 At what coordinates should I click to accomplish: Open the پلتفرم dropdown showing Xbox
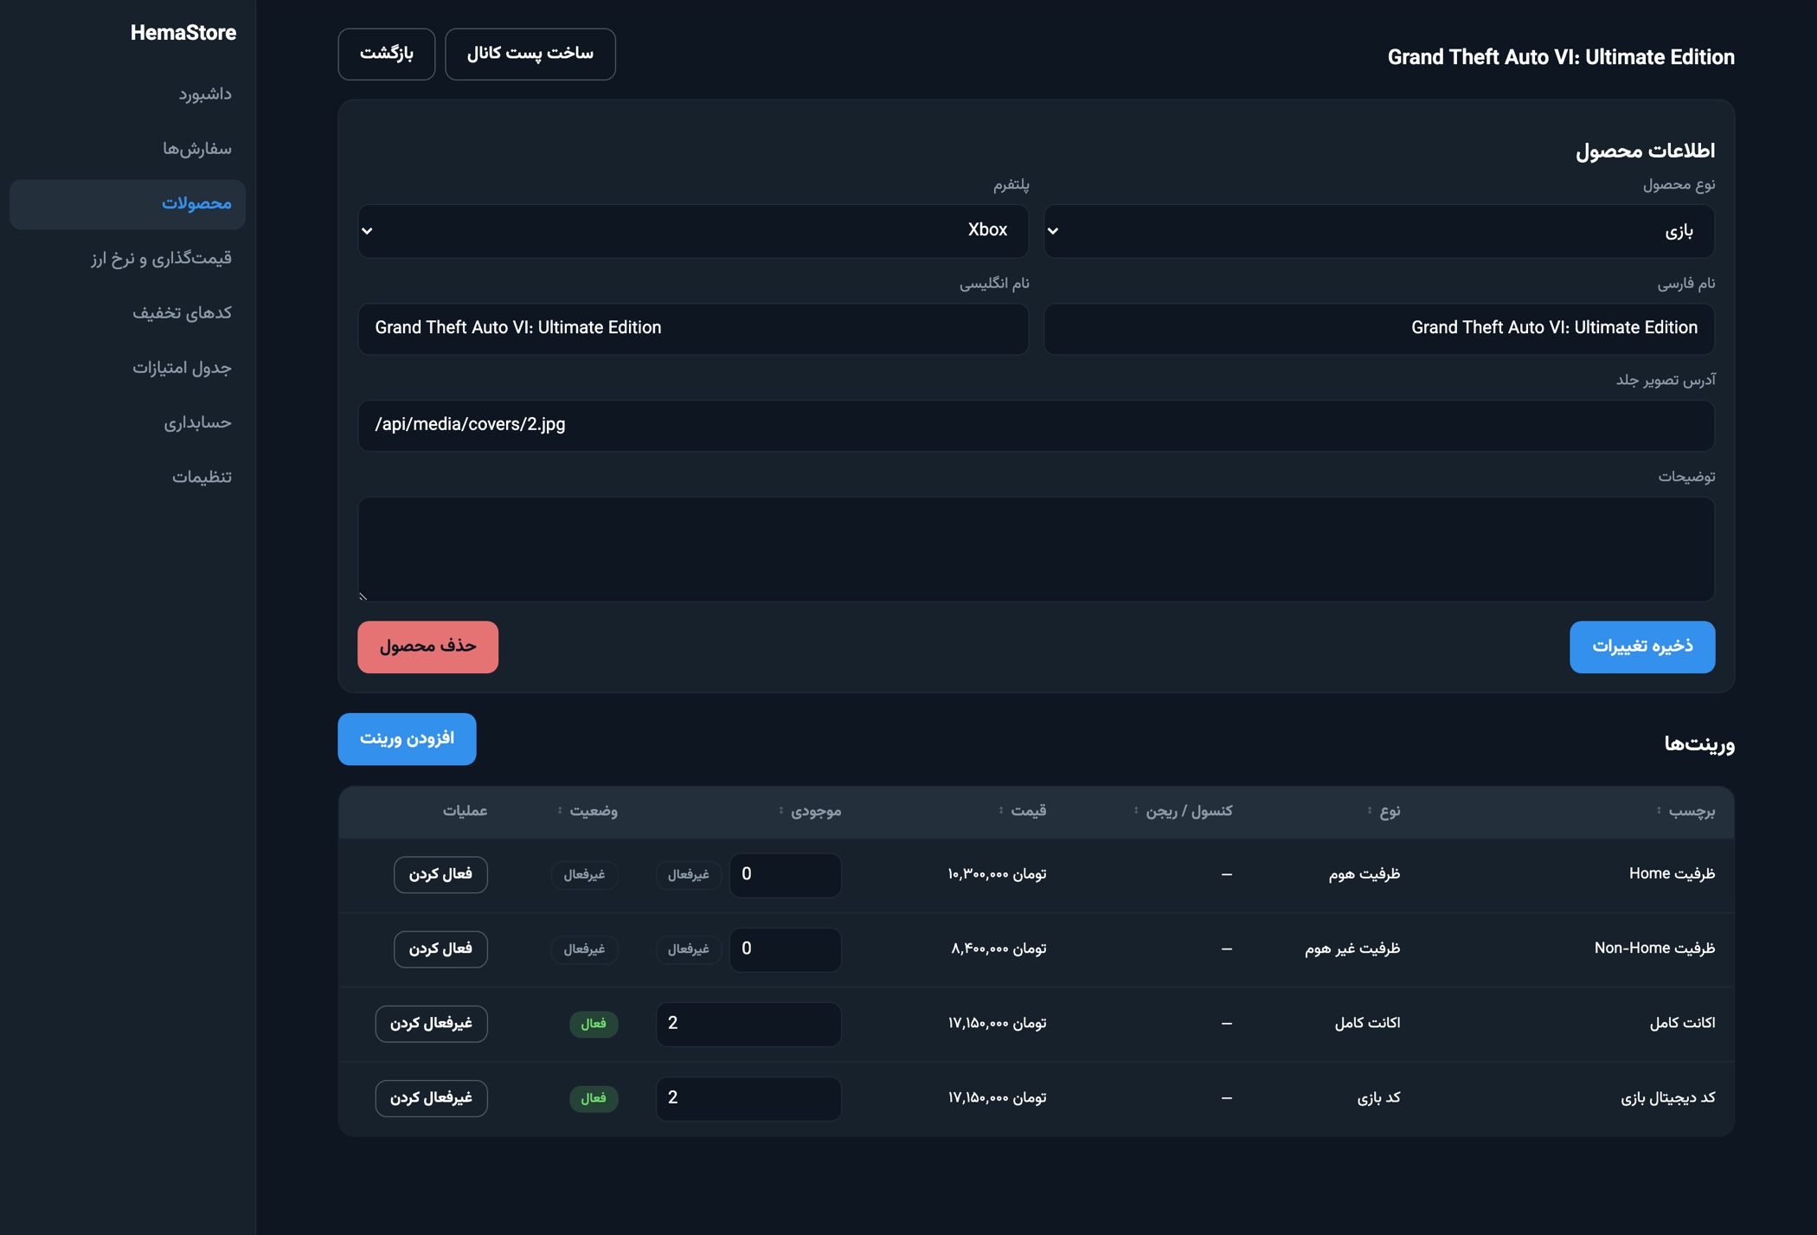tap(693, 231)
